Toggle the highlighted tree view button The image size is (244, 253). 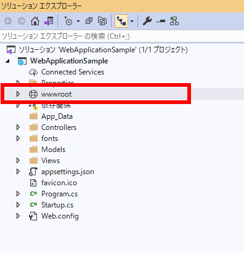coord(121,21)
